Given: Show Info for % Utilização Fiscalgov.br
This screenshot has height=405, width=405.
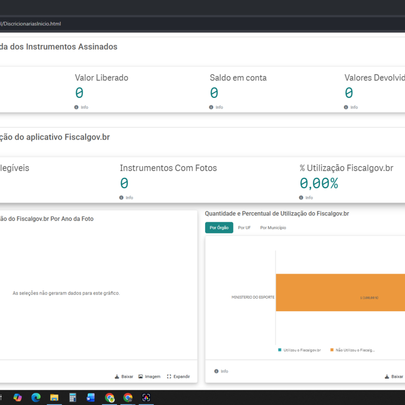Looking at the screenshot, I should point(306,197).
